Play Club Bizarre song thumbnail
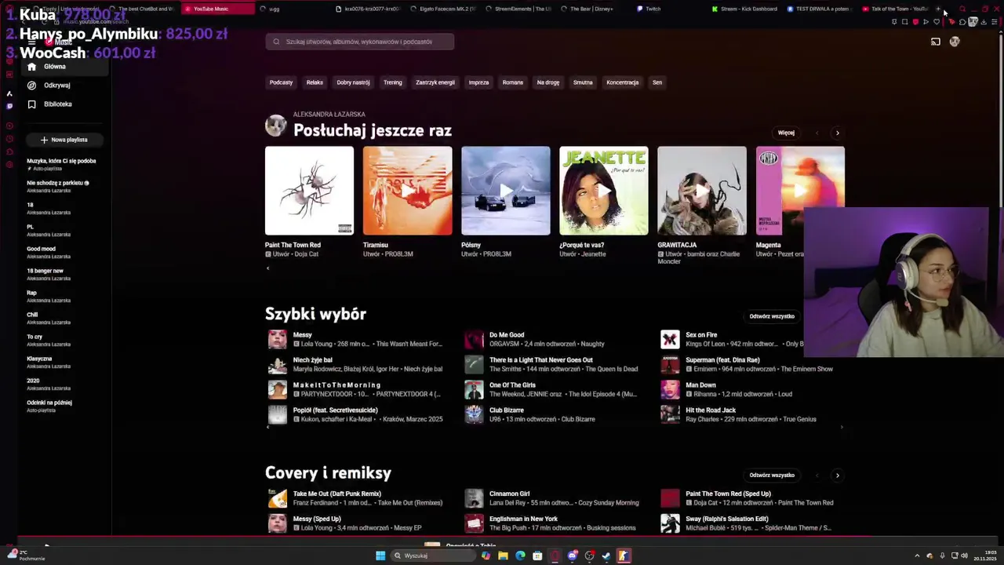 point(474,414)
